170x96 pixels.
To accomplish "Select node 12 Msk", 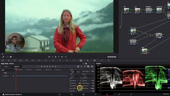I will pos(144,51).
